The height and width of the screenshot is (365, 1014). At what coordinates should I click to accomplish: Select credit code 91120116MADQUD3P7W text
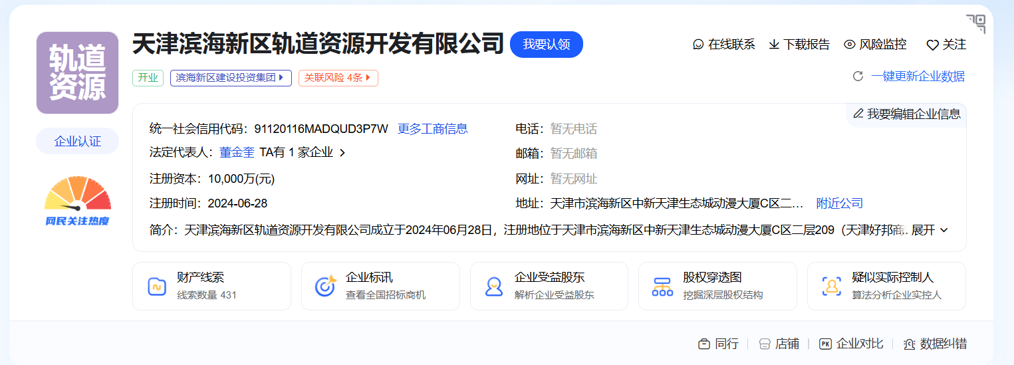pyautogui.click(x=321, y=129)
